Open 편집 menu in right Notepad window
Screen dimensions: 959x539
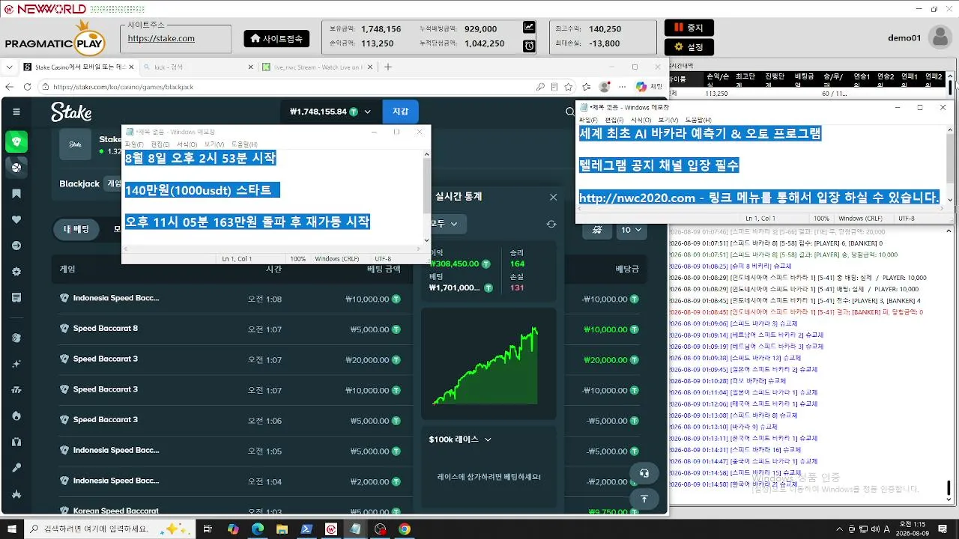(x=614, y=120)
